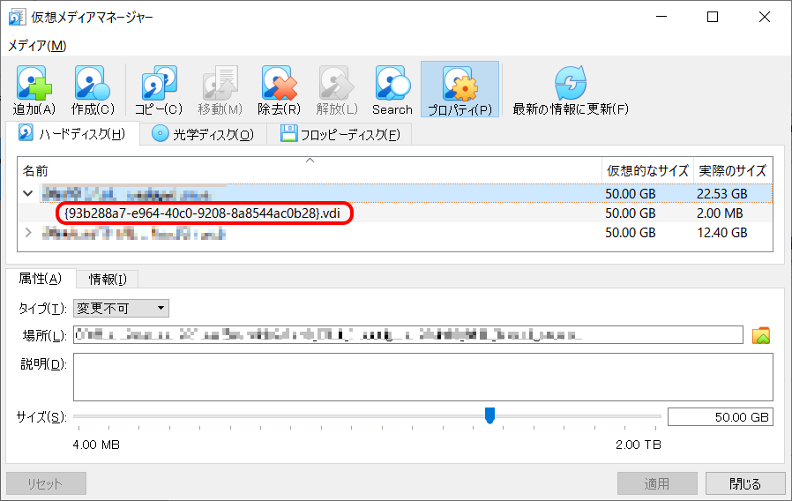Select the 属性(A) tab
This screenshot has height=501, width=792.
[41, 278]
